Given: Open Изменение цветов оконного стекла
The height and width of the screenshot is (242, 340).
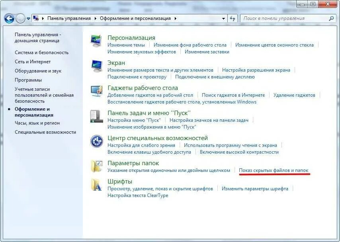Looking at the screenshot, I should [275, 45].
